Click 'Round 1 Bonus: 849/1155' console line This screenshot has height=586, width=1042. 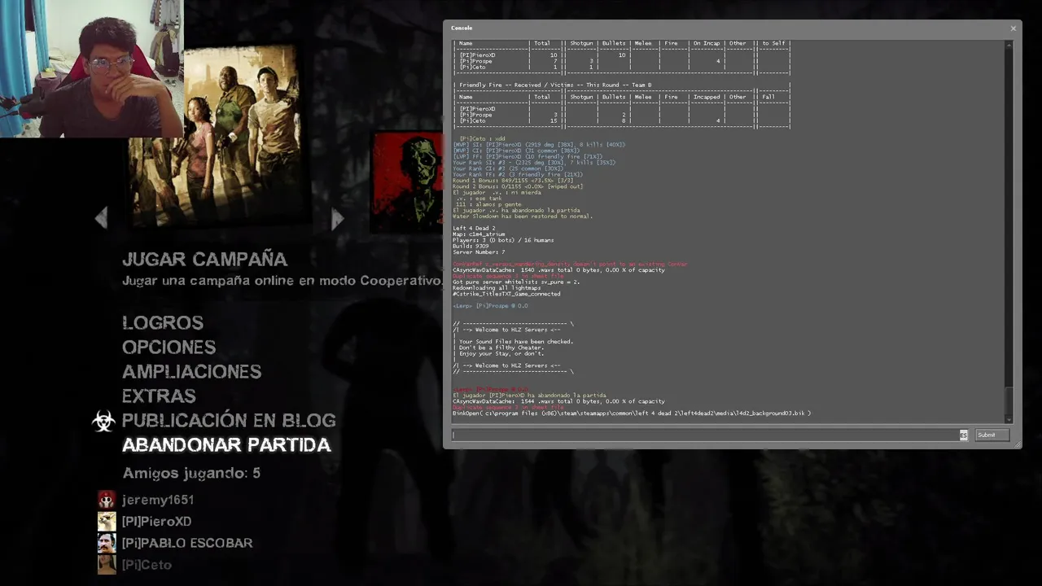click(x=513, y=181)
